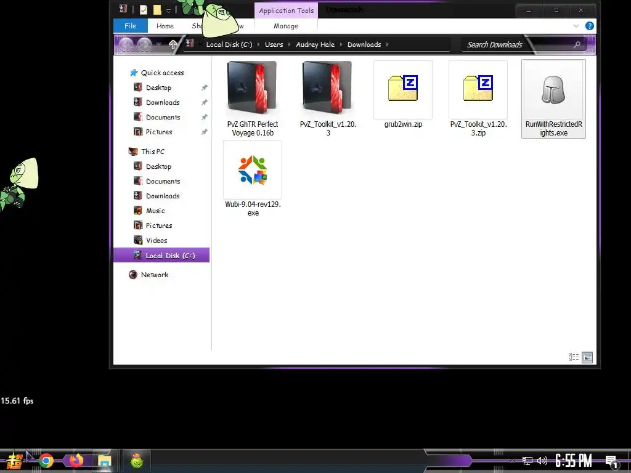This screenshot has width=631, height=473.
Task: Click Local Disk (C:) in the address bar
Action: pyautogui.click(x=229, y=44)
